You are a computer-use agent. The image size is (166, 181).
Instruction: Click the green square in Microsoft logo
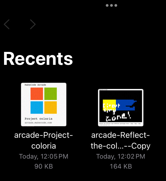point(50,94)
